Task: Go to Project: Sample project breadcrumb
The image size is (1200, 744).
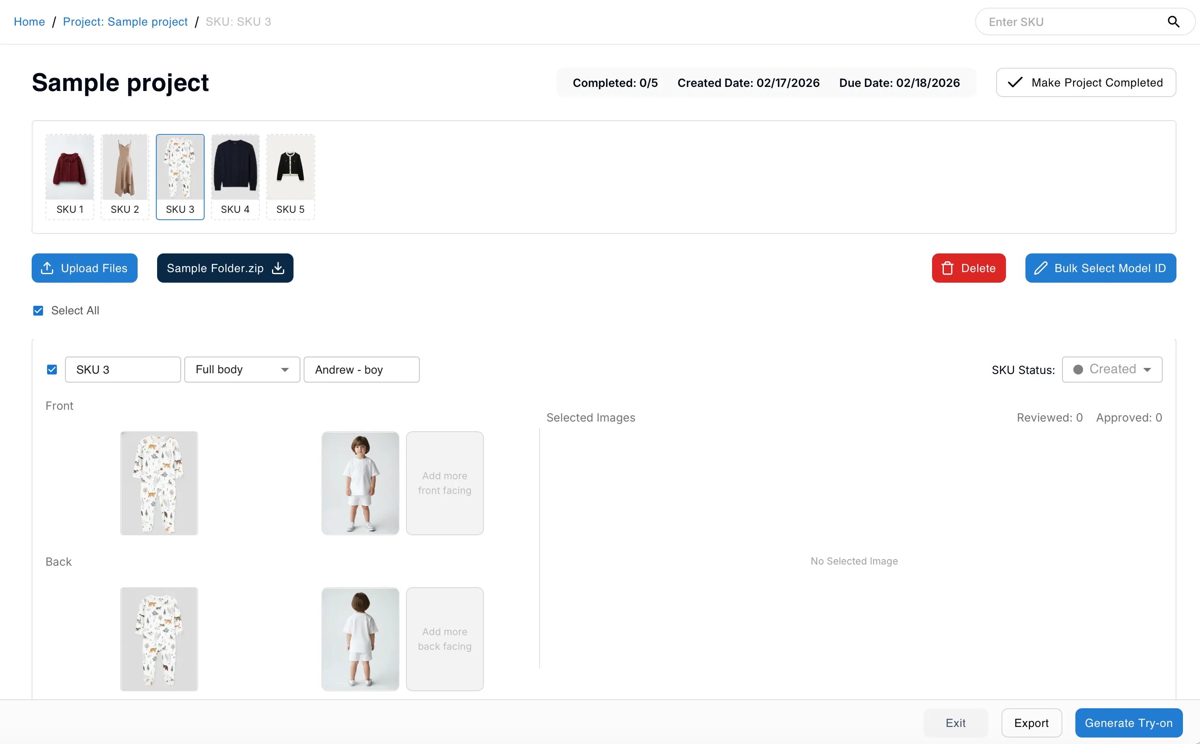Action: click(125, 22)
